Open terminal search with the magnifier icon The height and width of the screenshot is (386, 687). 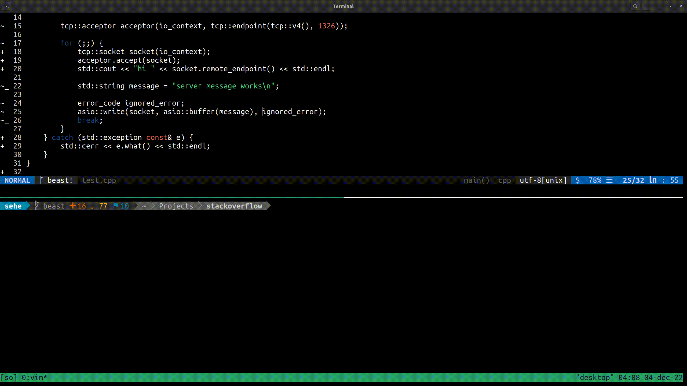[x=635, y=6]
